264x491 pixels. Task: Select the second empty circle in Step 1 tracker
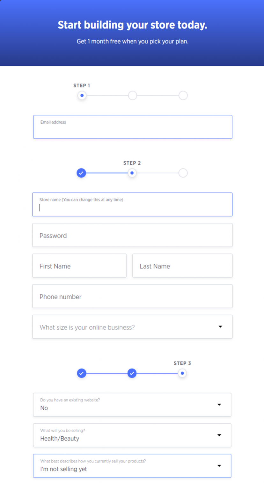click(132, 95)
